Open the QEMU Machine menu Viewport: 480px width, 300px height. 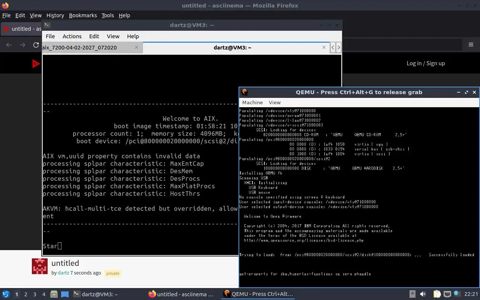click(252, 102)
